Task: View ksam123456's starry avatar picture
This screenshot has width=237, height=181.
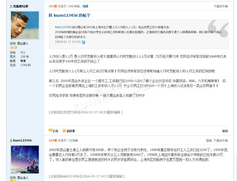Action: (x=25, y=159)
